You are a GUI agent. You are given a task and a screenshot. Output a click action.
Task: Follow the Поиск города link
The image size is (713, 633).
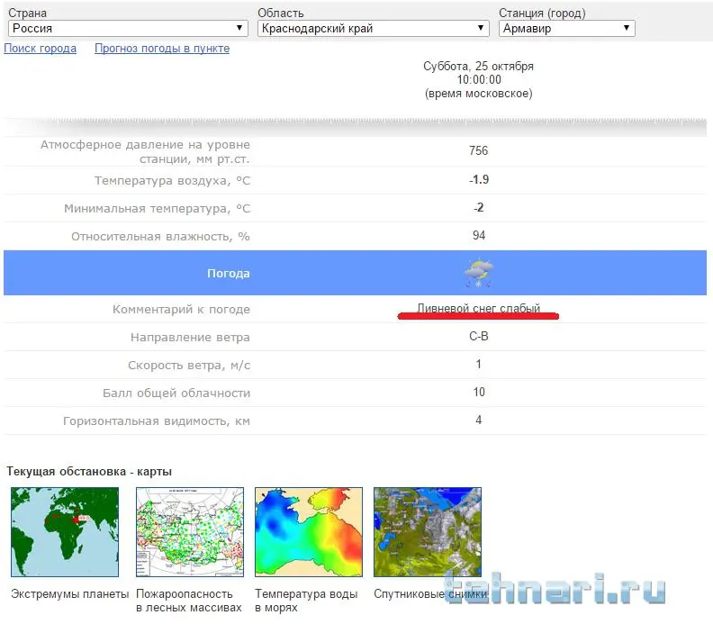coord(41,49)
